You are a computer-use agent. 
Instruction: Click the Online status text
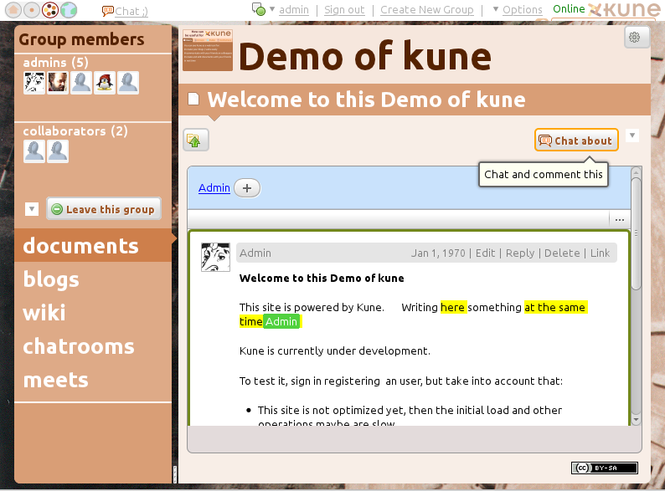569,9
